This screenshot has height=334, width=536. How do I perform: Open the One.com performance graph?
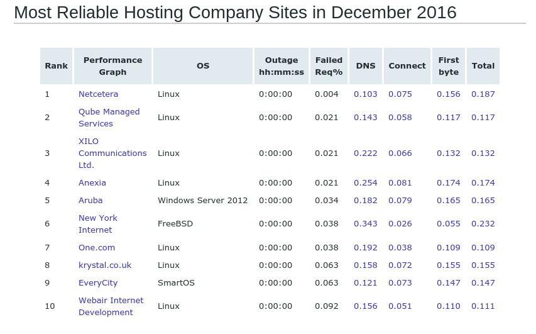pyautogui.click(x=97, y=247)
